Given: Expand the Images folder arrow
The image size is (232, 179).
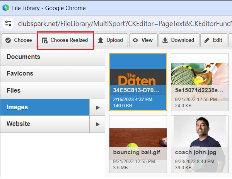Looking at the screenshot, I should click(x=97, y=107).
